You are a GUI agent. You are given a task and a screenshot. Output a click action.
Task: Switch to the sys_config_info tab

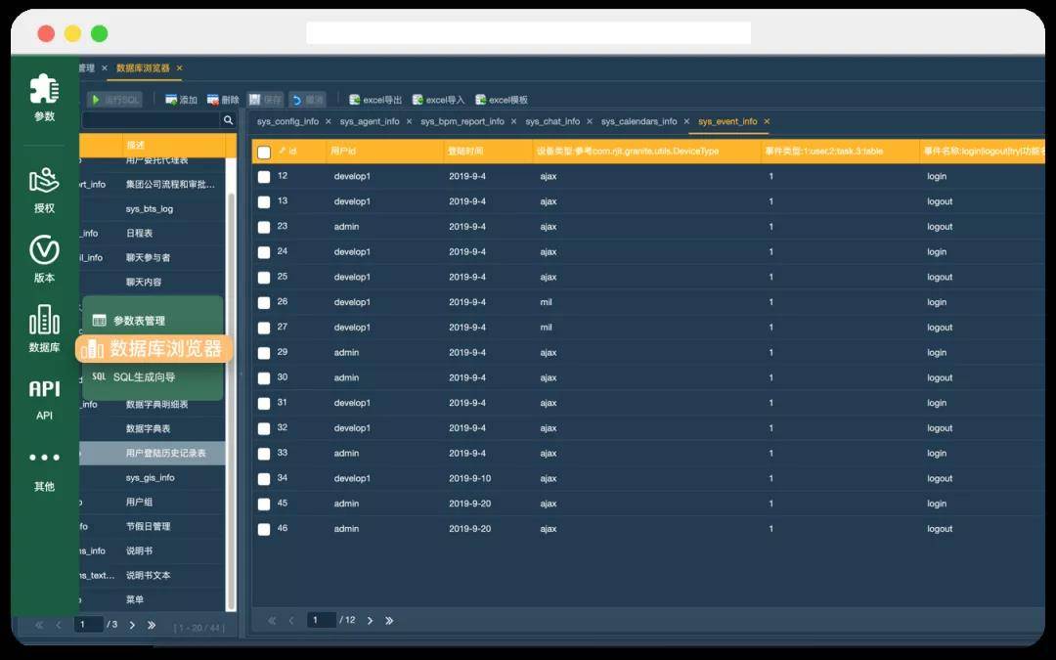287,121
